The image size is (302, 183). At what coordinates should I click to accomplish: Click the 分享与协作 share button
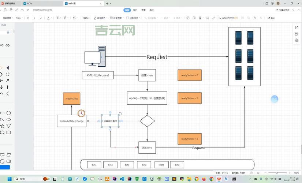(x=283, y=10)
